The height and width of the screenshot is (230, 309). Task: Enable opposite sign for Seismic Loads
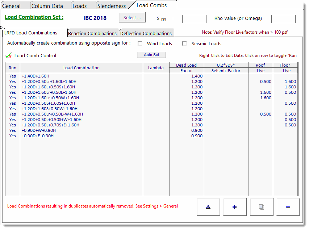tap(184, 44)
